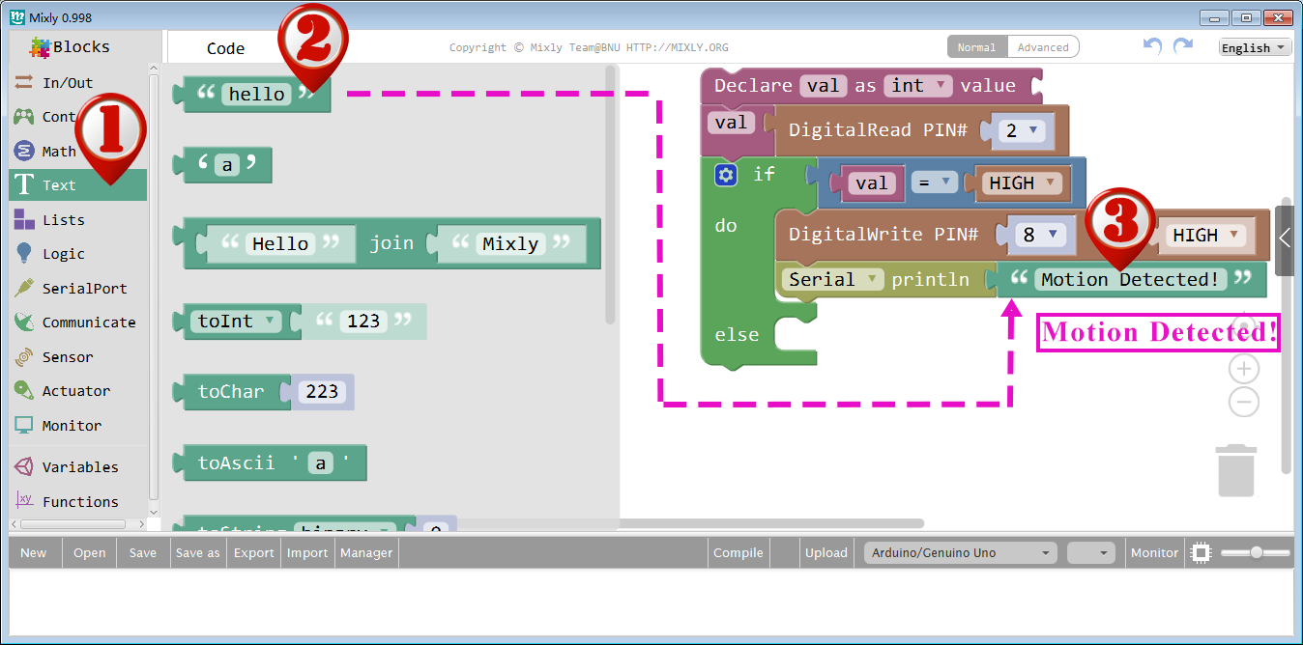Click the block flyout vertical scrollbar
The image size is (1303, 645).
click(610, 195)
